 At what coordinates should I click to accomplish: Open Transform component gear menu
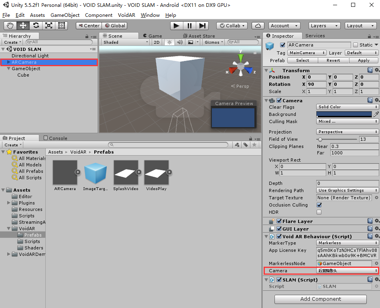377,70
